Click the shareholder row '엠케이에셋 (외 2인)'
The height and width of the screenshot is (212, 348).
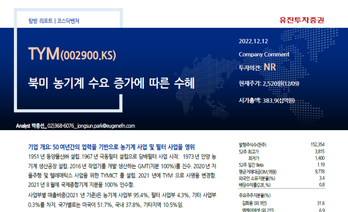click(258, 210)
